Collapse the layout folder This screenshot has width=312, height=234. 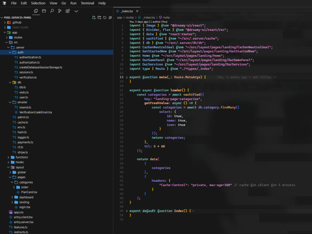coord(8,167)
